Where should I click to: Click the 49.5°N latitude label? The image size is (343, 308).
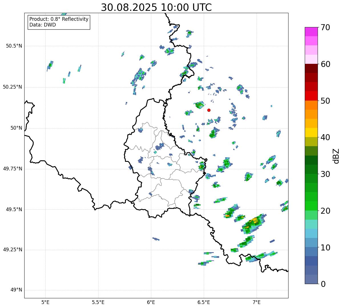tap(14, 209)
